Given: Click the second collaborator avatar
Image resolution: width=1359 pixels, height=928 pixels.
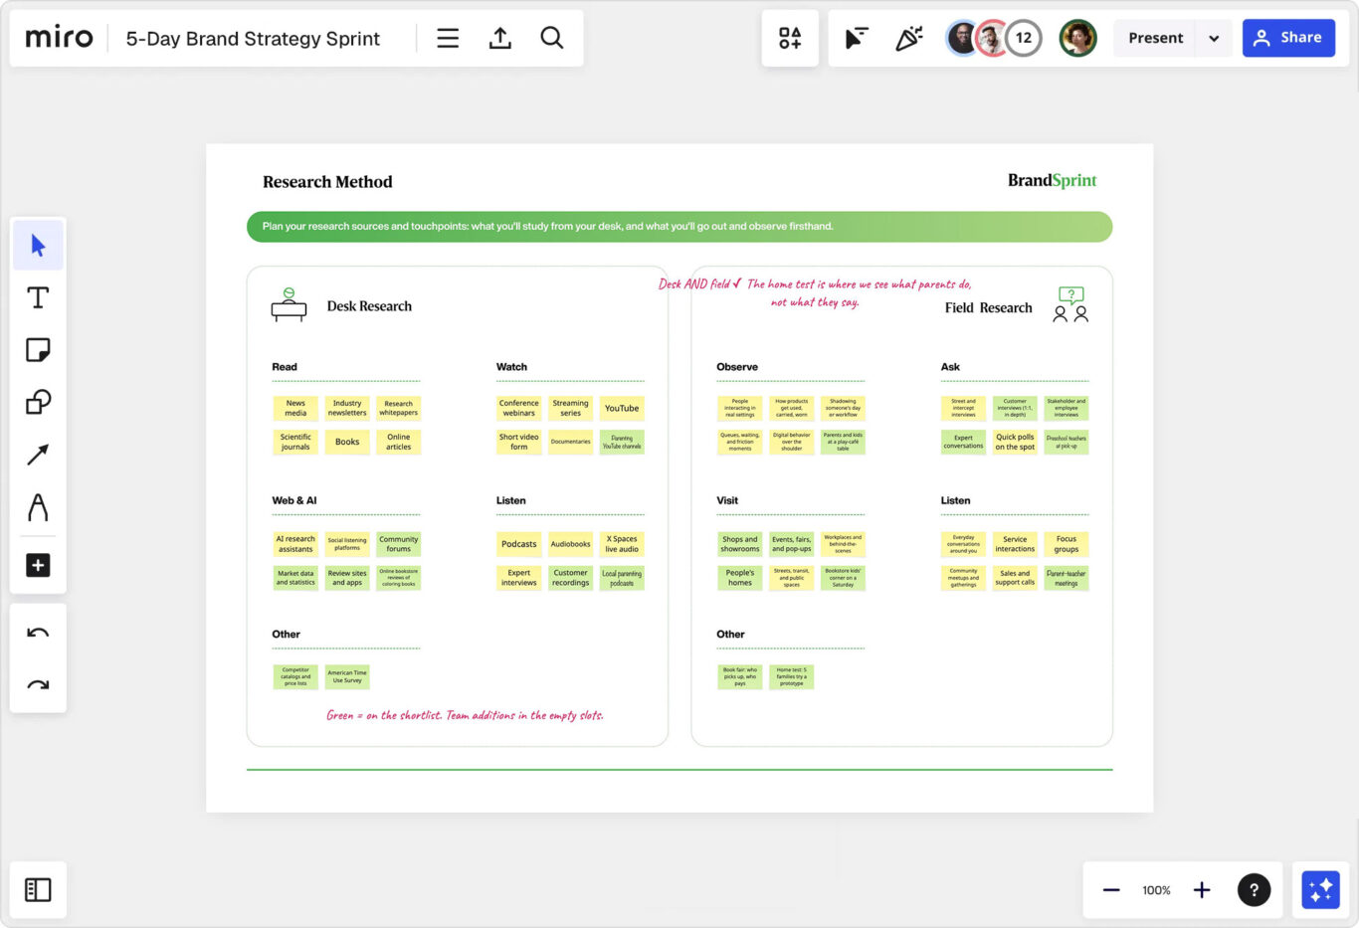Looking at the screenshot, I should [991, 38].
